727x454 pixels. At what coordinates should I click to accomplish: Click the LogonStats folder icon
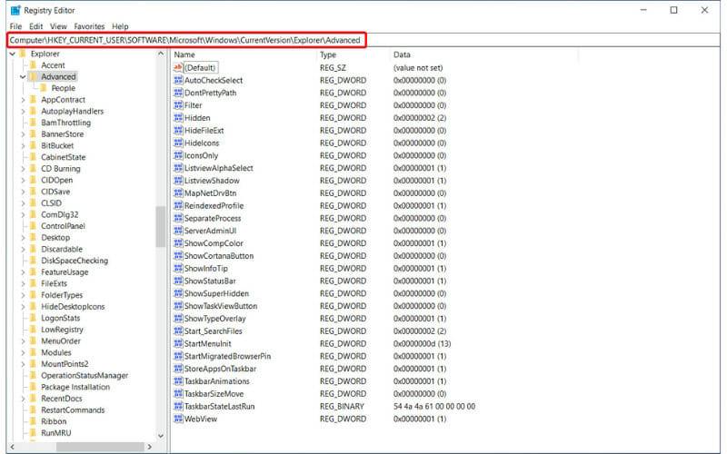33,318
